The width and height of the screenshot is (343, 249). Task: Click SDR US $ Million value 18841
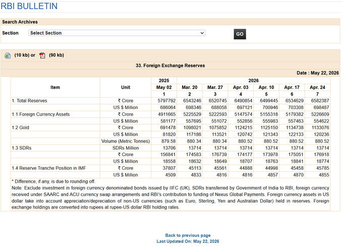(297, 162)
